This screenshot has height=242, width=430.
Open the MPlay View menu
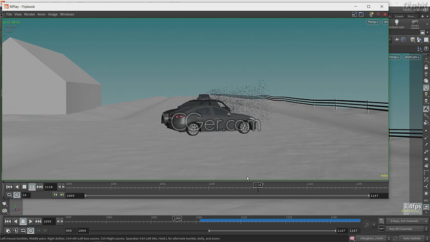click(18, 14)
